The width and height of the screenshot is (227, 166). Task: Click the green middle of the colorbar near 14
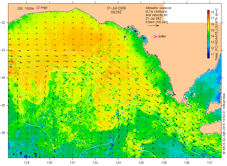point(209,36)
